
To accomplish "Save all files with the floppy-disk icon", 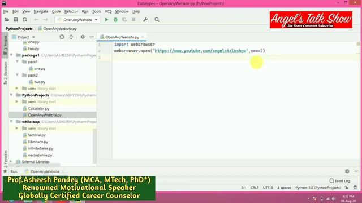I will pos(15,20).
